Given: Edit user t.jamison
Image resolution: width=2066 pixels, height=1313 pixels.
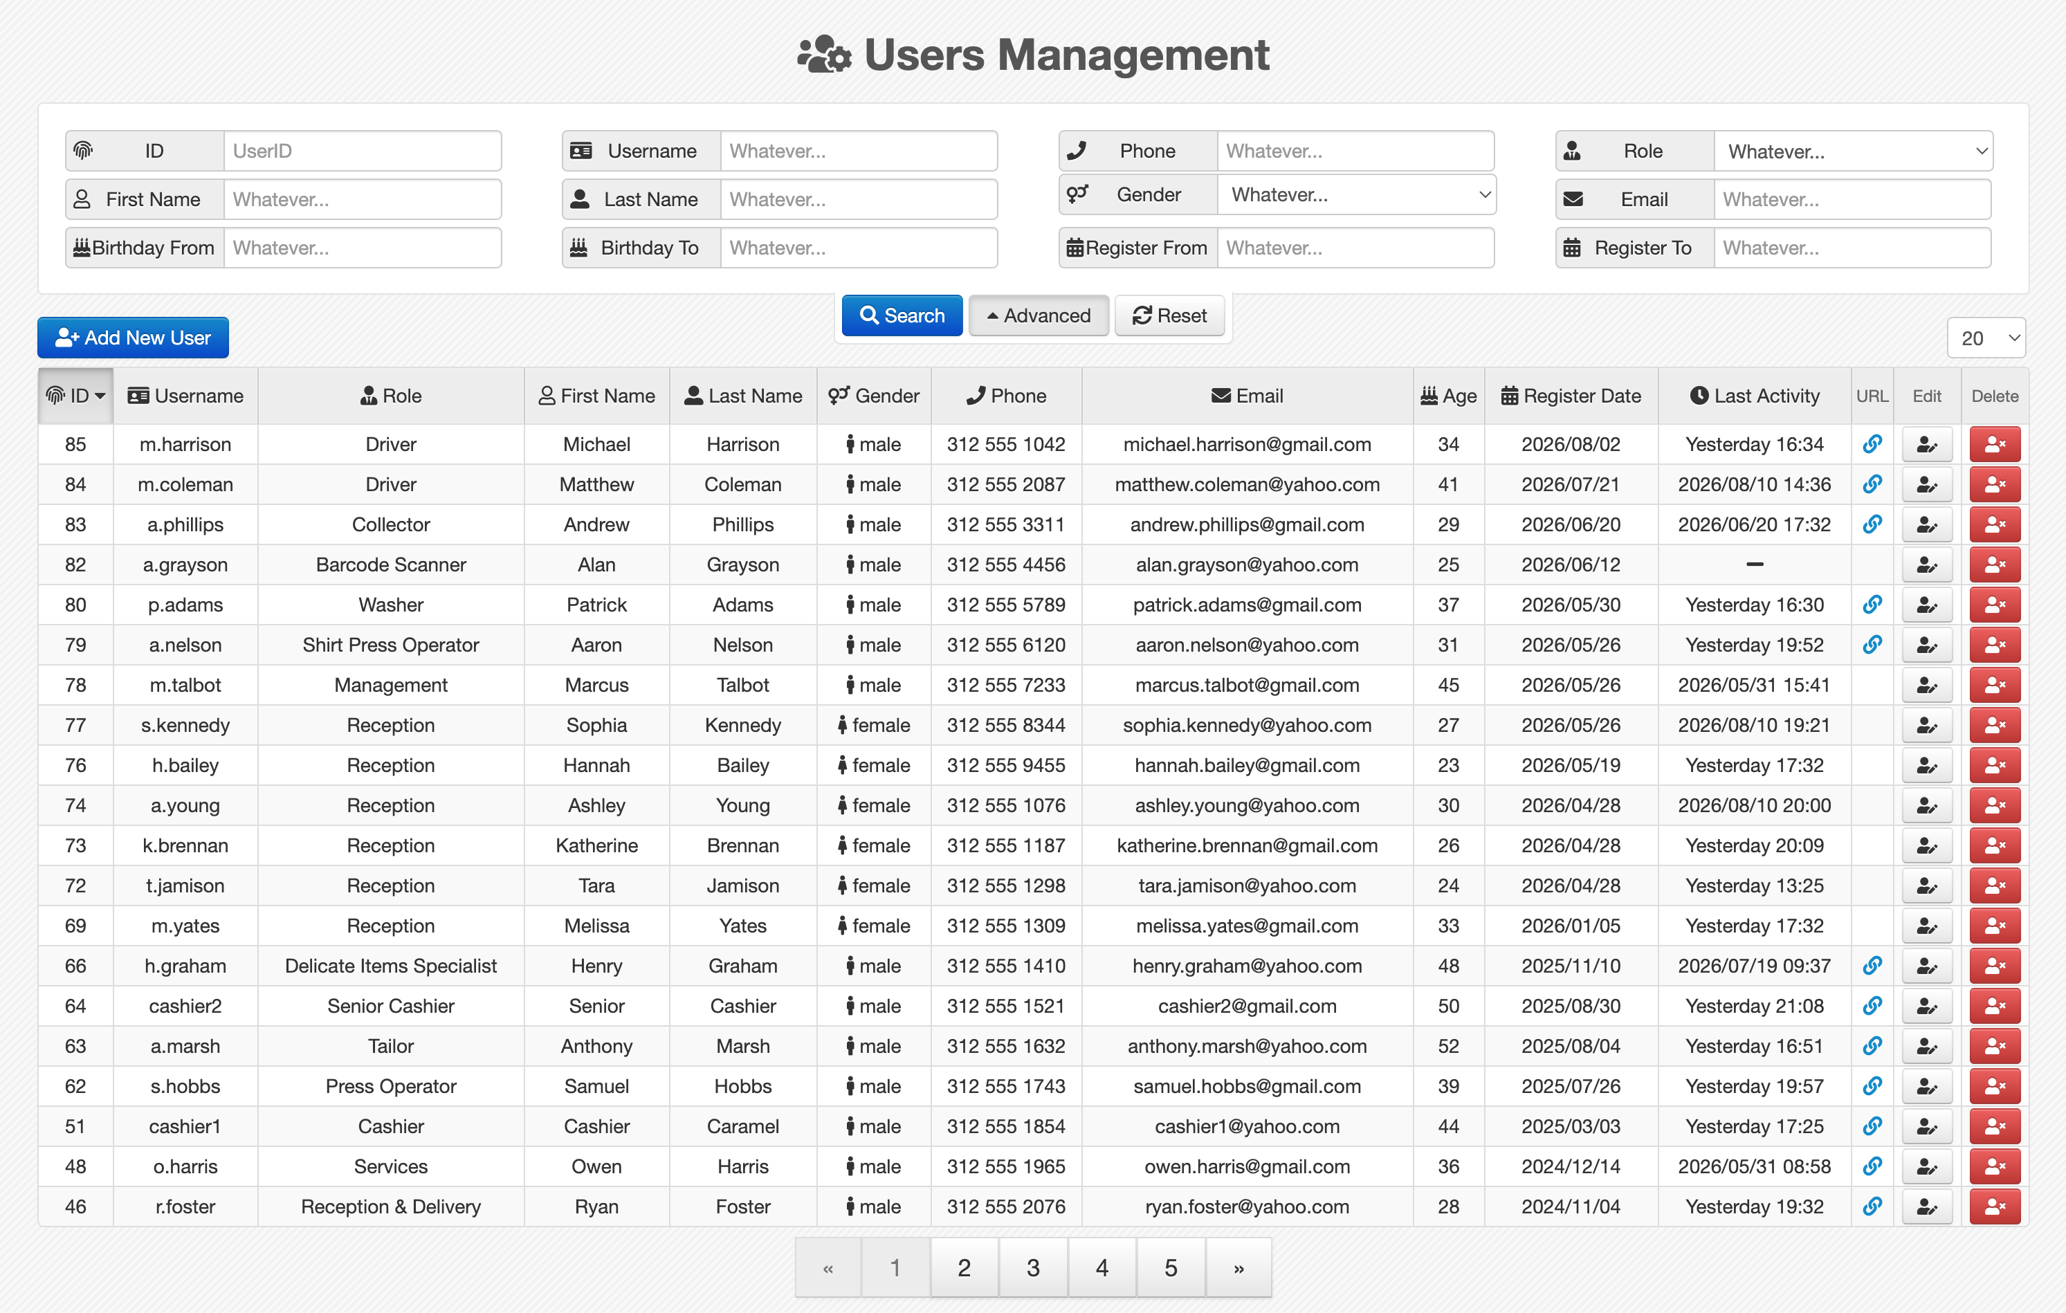Looking at the screenshot, I should click(x=1927, y=886).
